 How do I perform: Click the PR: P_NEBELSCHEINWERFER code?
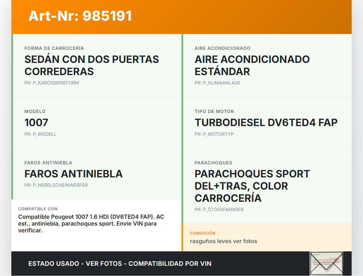pos(56,185)
